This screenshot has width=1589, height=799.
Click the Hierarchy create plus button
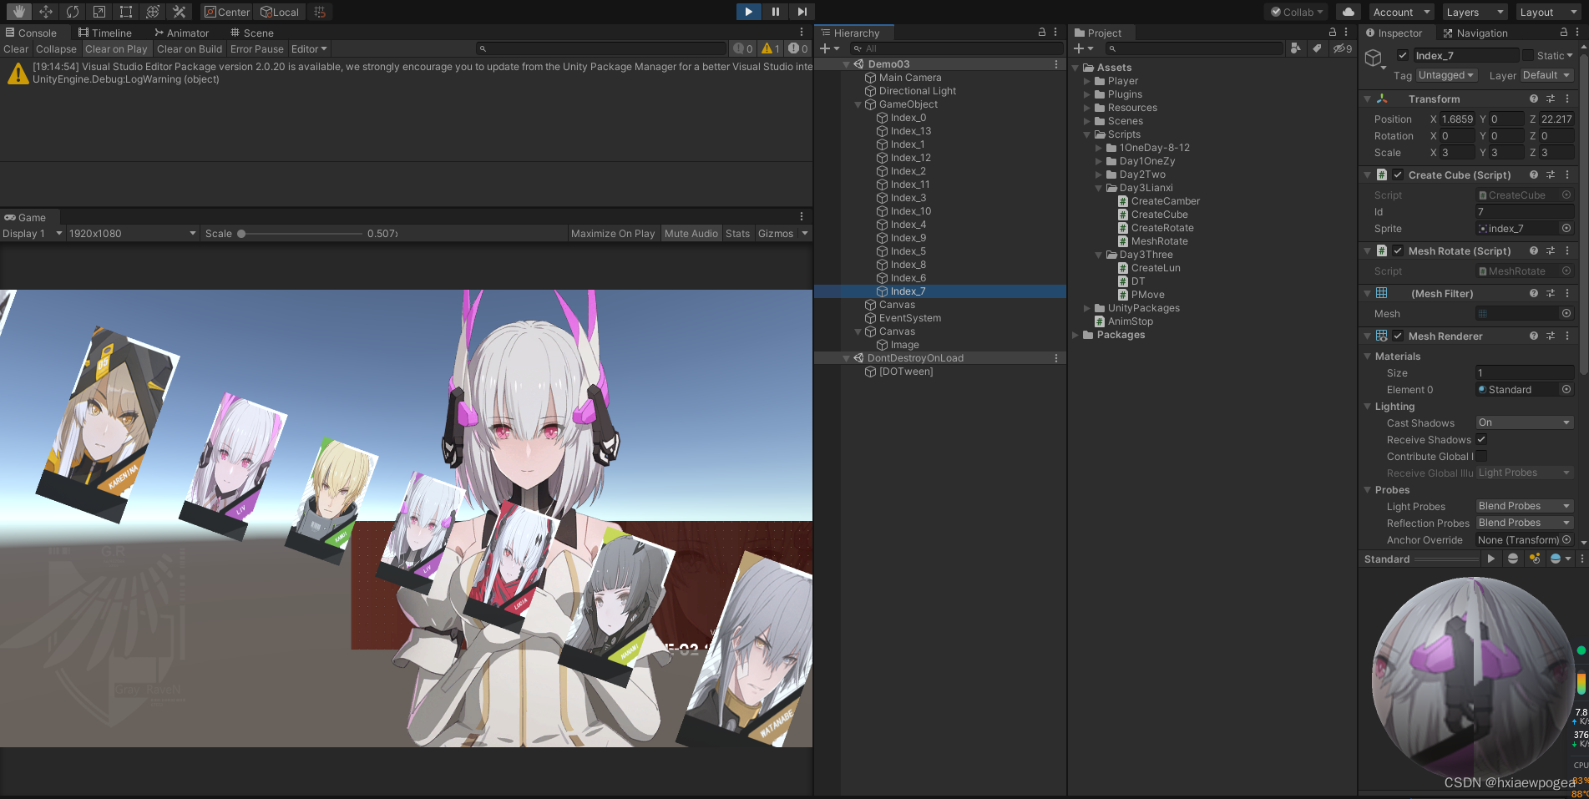828,48
